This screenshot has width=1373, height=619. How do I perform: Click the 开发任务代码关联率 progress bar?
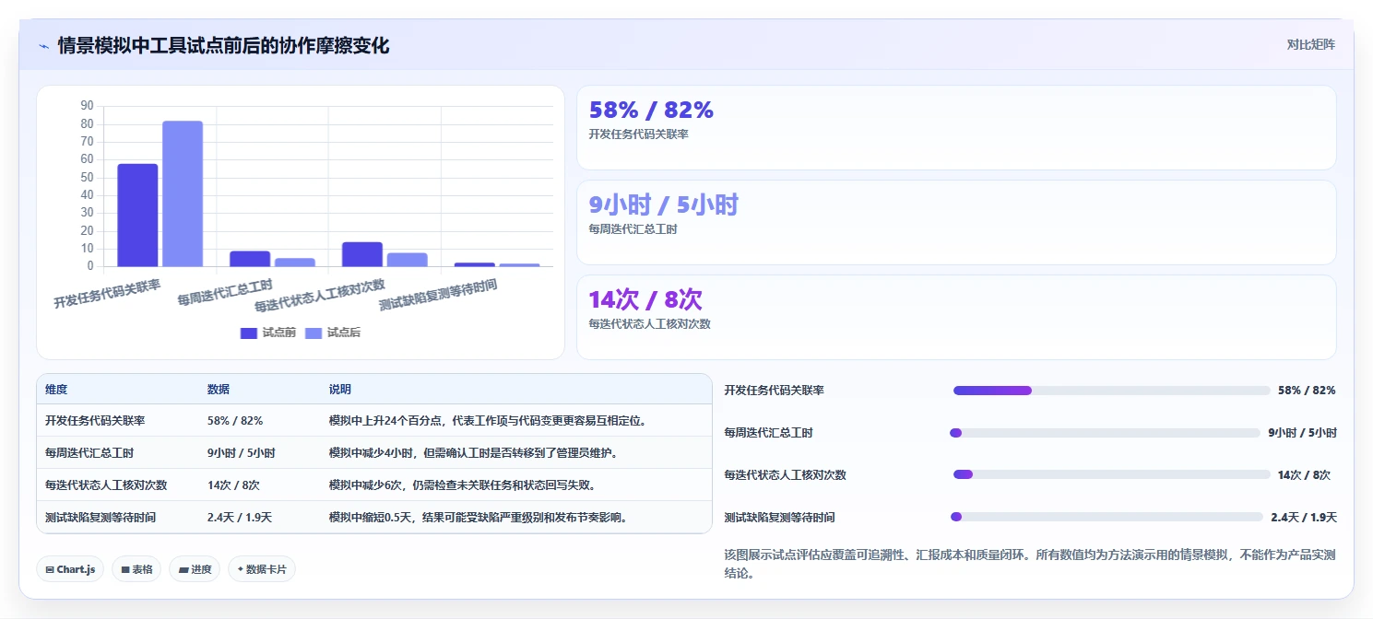coord(1112,391)
